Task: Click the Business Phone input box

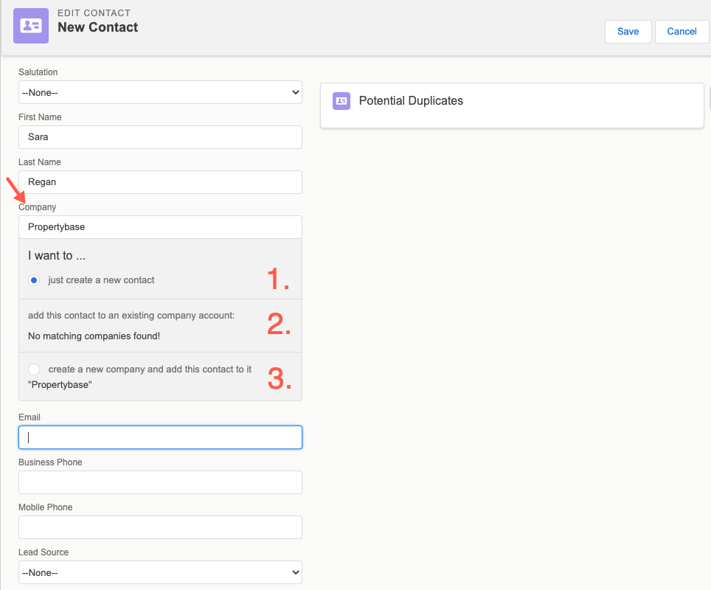Action: (x=160, y=482)
